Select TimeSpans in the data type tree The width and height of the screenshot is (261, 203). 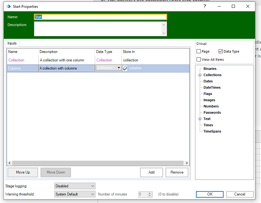point(212,132)
